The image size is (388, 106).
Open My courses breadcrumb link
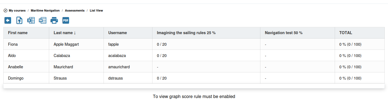click(17, 10)
